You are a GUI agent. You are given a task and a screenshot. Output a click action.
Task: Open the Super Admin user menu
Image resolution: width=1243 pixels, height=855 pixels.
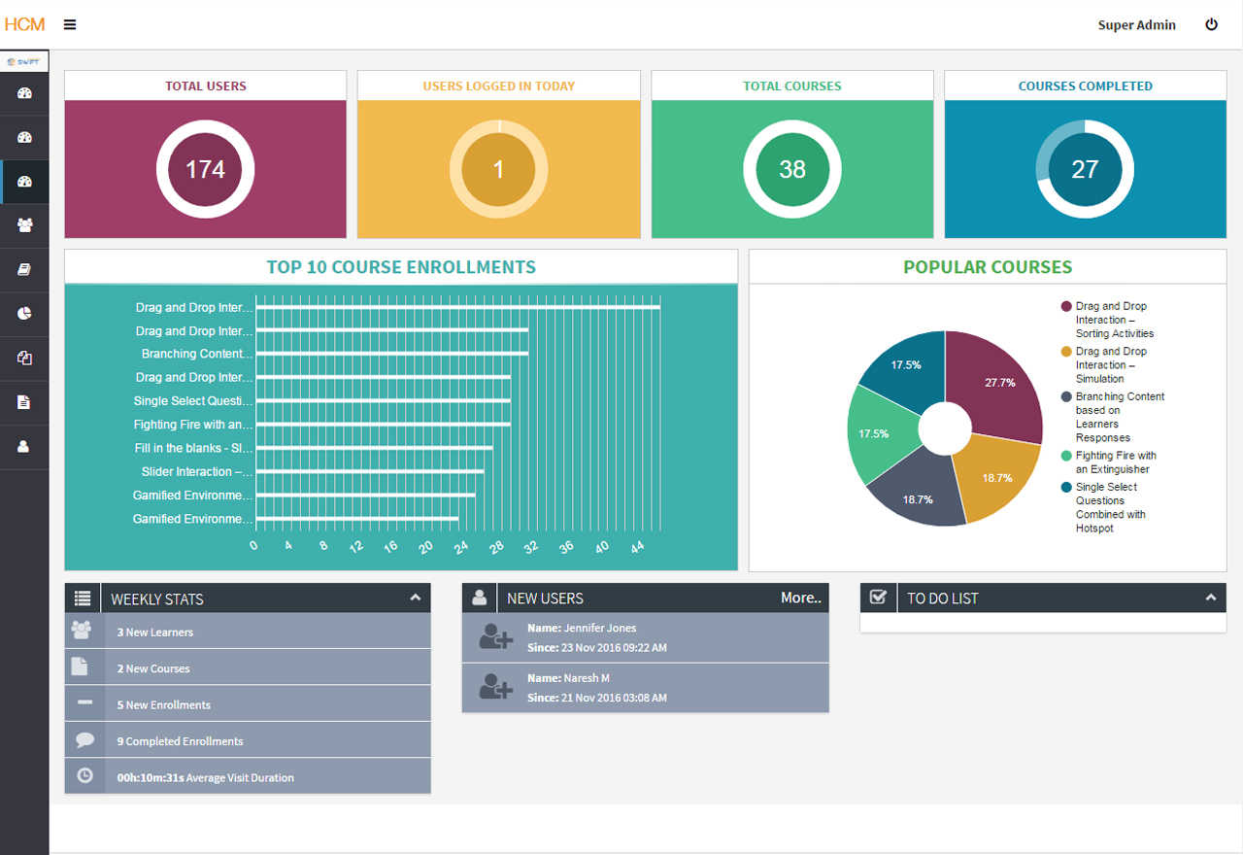pos(1136,25)
